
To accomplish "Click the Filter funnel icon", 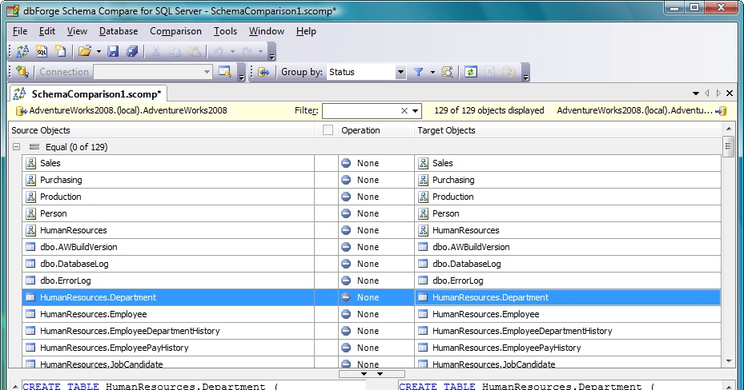I will pos(419,72).
